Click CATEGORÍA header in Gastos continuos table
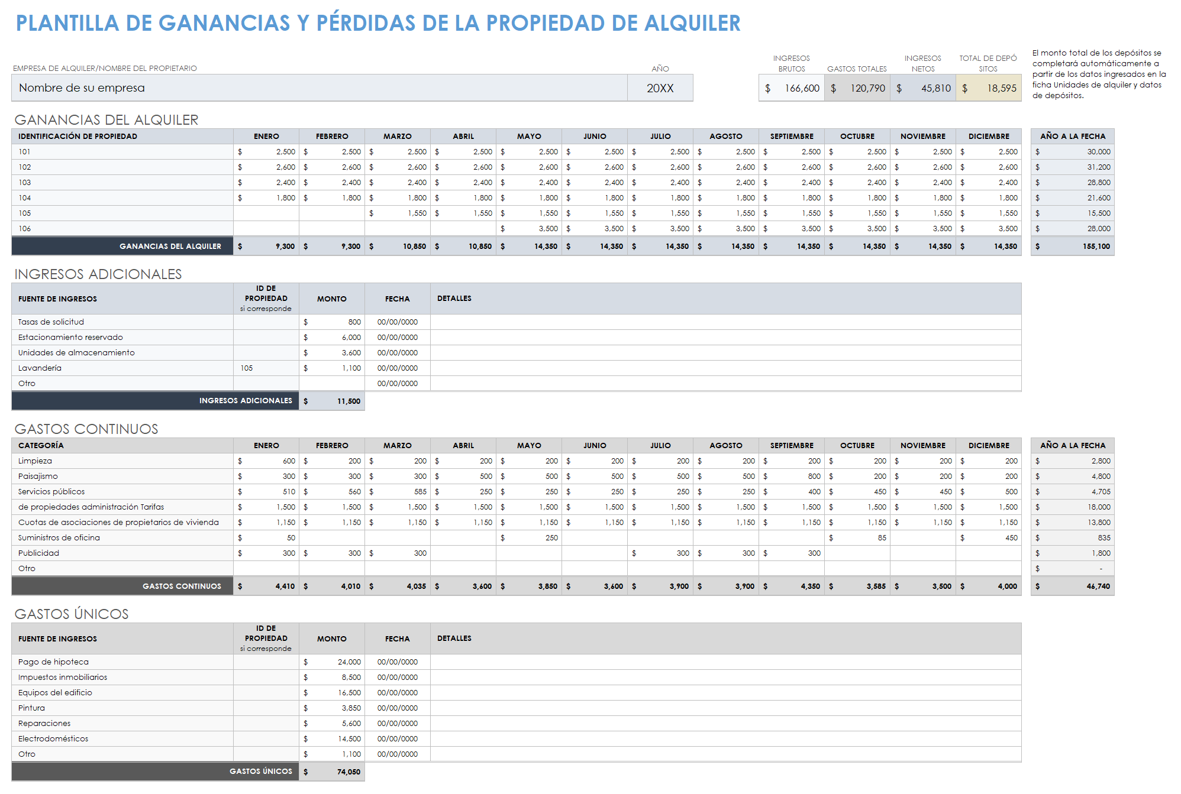 click(122, 446)
